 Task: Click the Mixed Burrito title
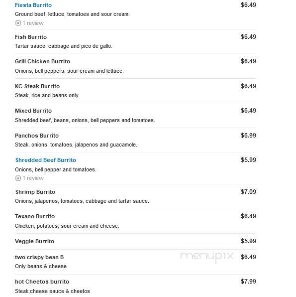coord(33,111)
